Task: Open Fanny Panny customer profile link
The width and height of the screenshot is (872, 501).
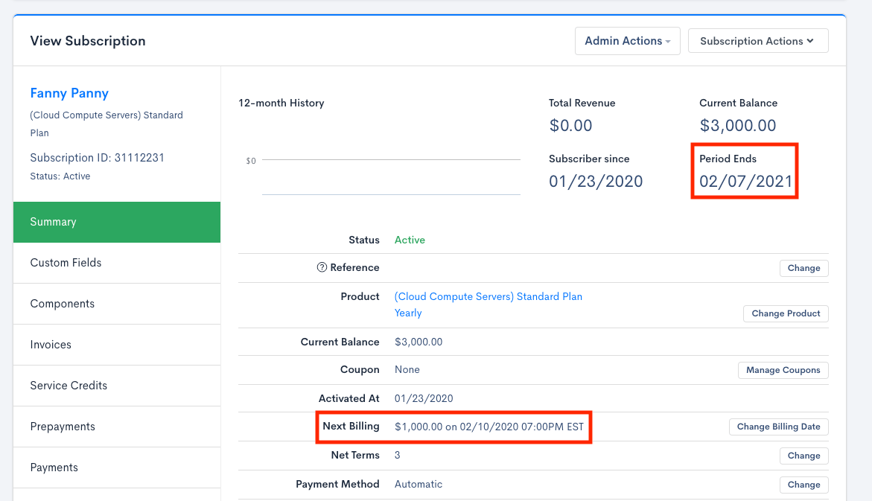Action: point(69,93)
